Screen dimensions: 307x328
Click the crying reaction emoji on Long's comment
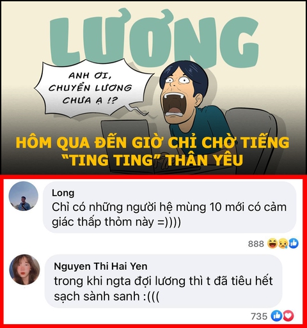283,244
